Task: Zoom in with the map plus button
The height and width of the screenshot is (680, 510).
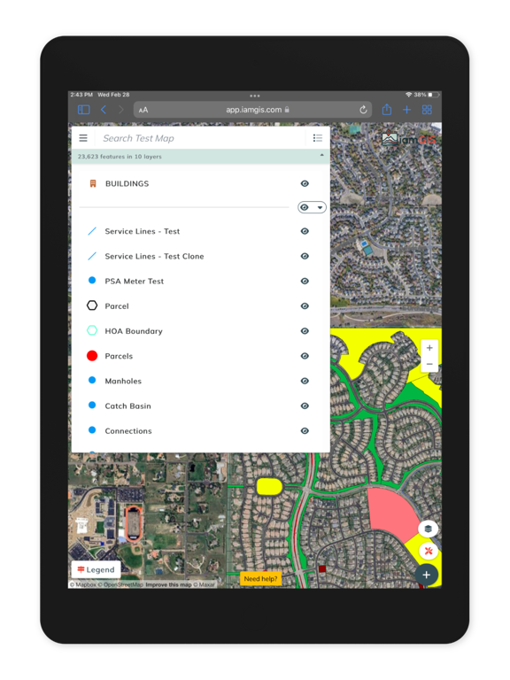Action: (x=429, y=348)
